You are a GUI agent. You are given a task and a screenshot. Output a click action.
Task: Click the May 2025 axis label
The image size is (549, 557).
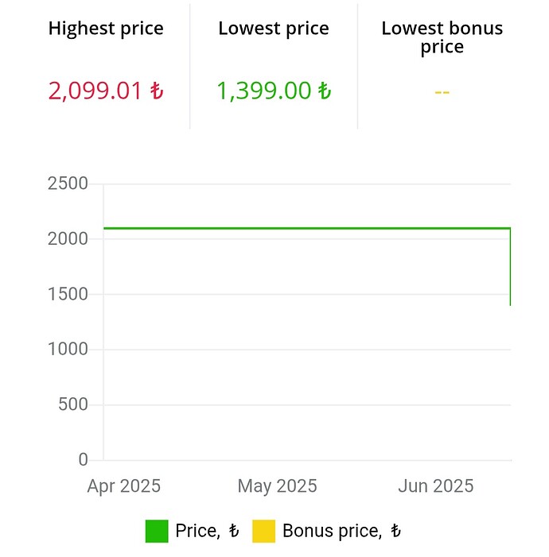[277, 486]
